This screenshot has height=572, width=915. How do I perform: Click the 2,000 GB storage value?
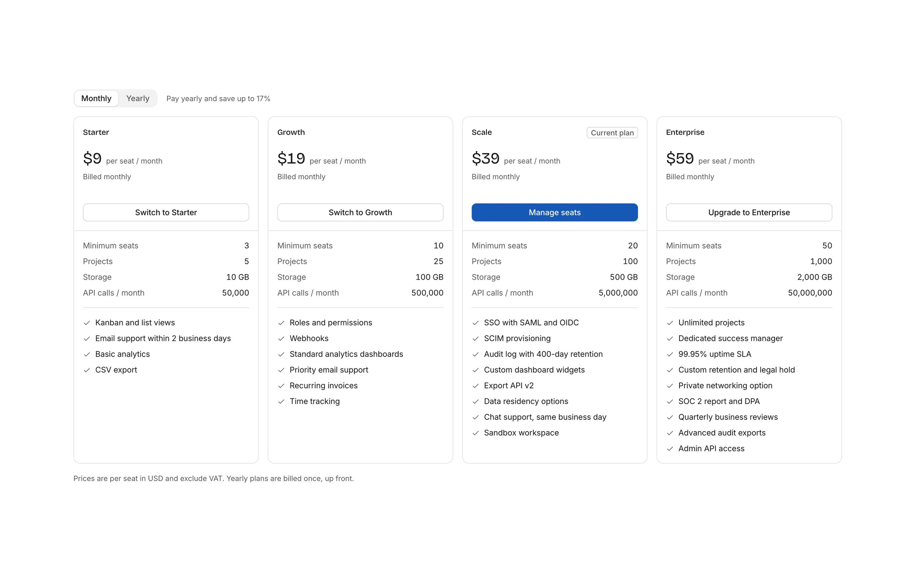point(814,277)
